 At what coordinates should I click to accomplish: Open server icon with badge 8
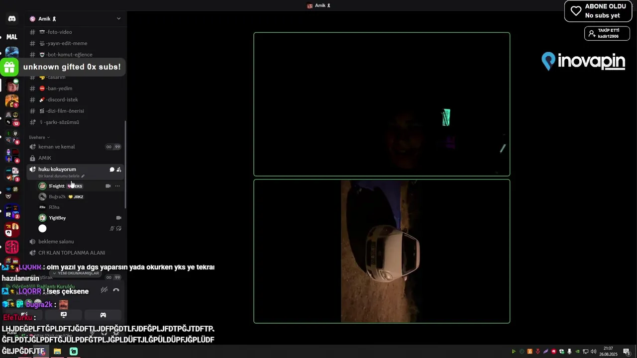12,137
